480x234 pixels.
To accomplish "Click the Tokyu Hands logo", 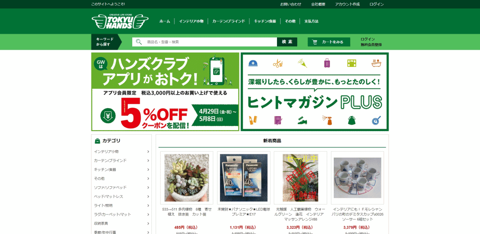I will [120, 22].
